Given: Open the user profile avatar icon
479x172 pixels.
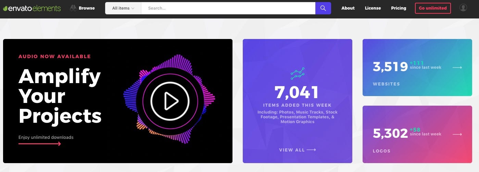Looking at the screenshot, I should pos(463,8).
